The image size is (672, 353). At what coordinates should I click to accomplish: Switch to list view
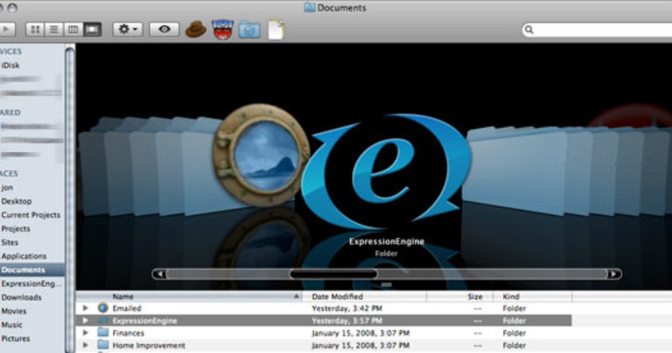tap(53, 29)
